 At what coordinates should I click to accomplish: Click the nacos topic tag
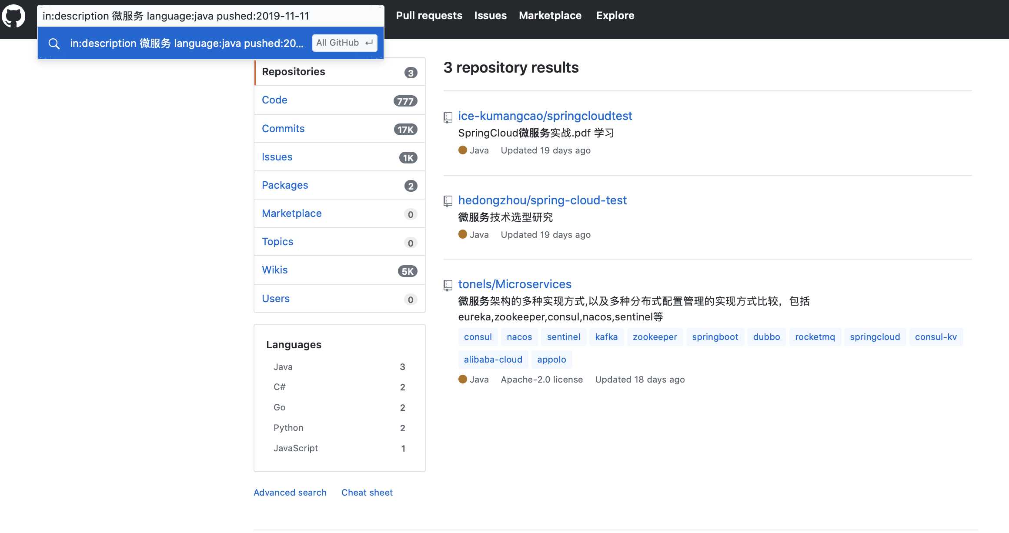pyautogui.click(x=519, y=337)
